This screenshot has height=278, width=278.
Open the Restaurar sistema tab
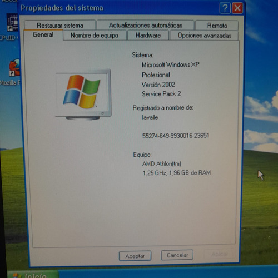pos(59,25)
